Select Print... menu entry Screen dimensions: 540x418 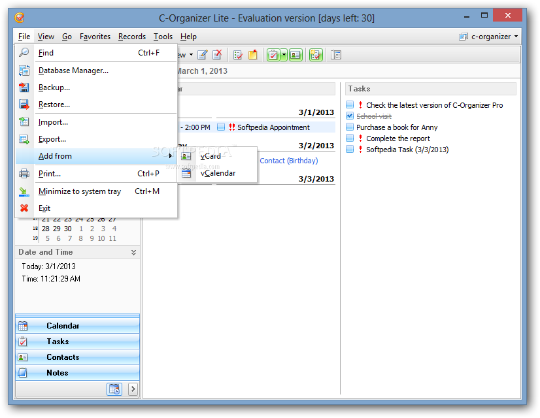(x=97, y=173)
